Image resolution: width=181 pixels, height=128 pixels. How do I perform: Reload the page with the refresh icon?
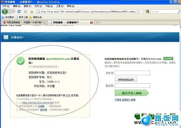[x=19, y=11]
